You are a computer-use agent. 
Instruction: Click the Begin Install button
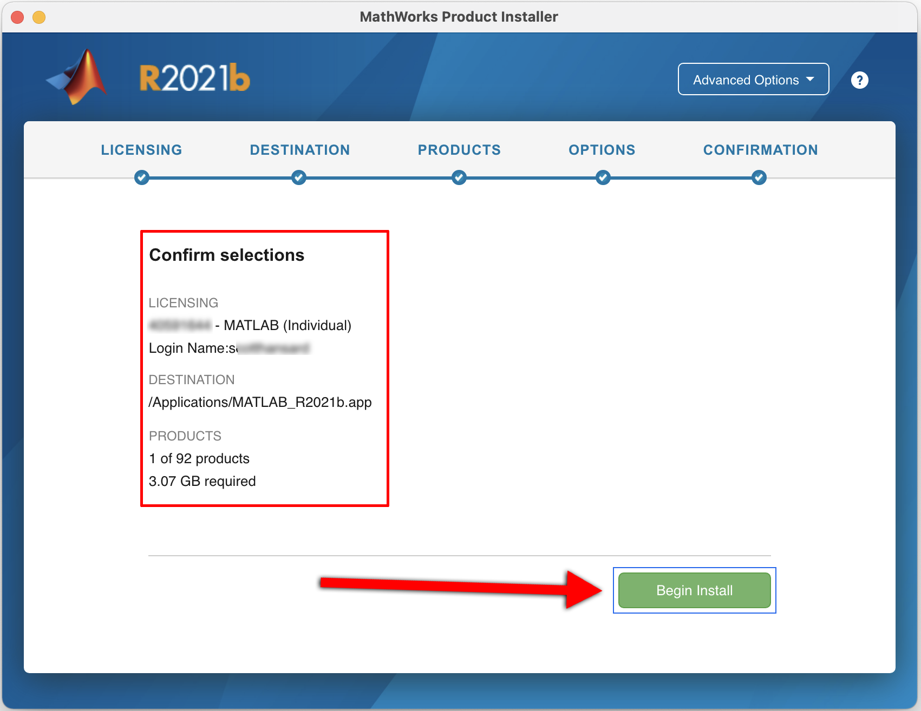[694, 590]
